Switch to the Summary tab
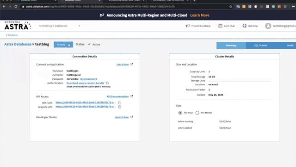Viewport: 296px width, 167px height. coord(231,45)
